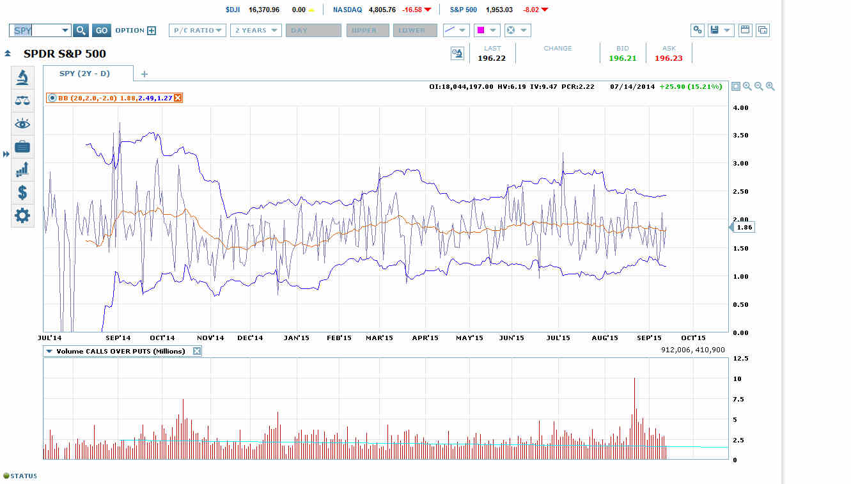Click the LOWER button

click(415, 30)
